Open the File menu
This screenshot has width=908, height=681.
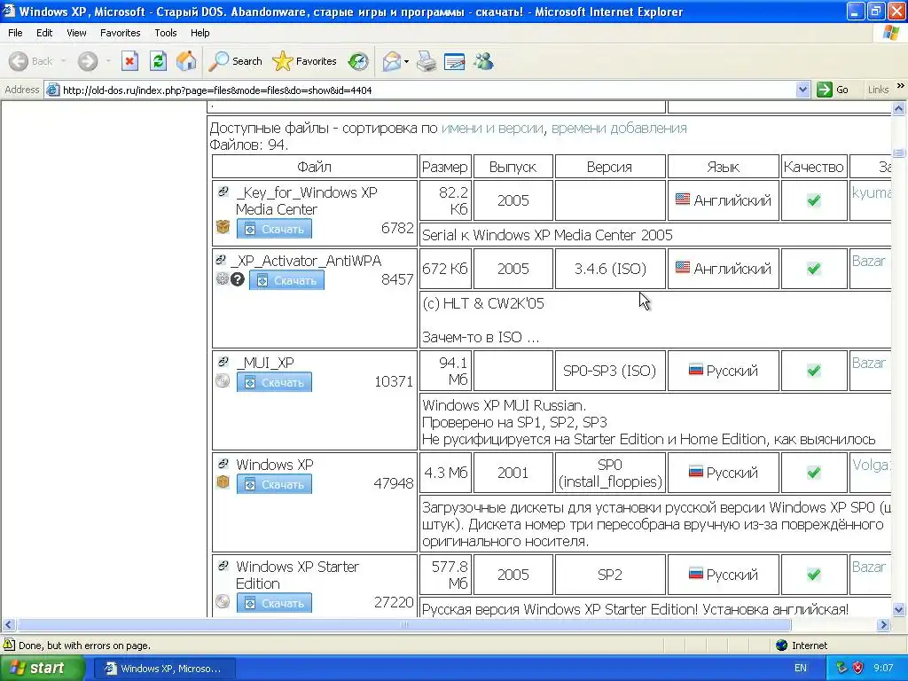[x=15, y=33]
